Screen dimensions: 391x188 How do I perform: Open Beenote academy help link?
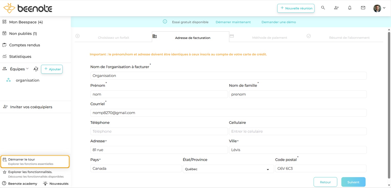20,184
